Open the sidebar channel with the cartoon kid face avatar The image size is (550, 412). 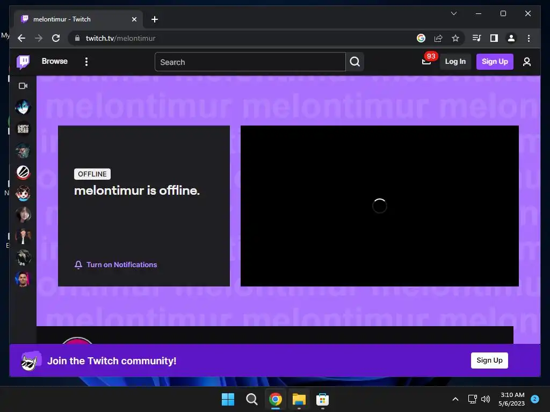tap(23, 193)
